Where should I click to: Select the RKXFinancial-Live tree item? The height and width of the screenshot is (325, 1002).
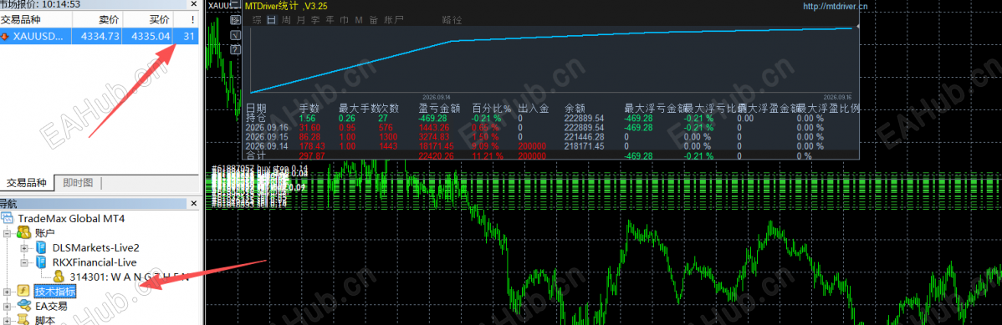pyautogui.click(x=94, y=262)
